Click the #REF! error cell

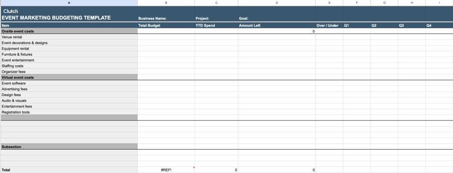[166, 170]
